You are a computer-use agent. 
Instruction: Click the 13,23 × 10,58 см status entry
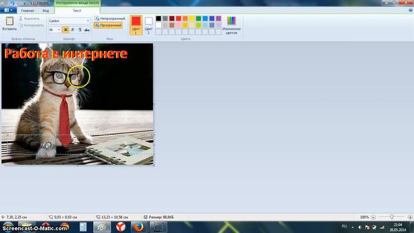coord(112,217)
